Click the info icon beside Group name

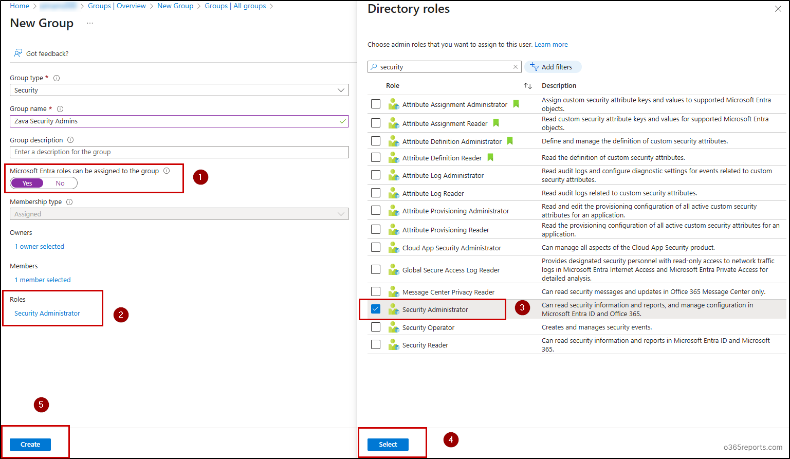(60, 109)
